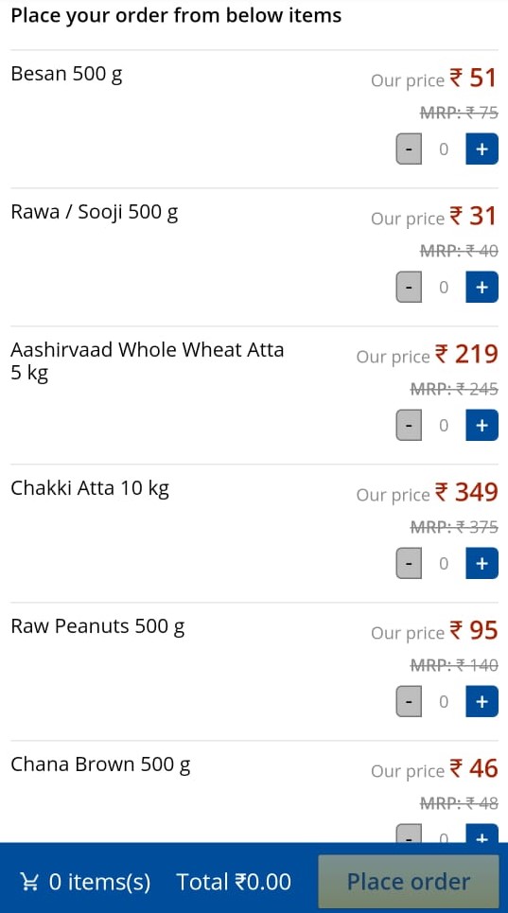Decrease Raw Peanuts 500 g quantity
The height and width of the screenshot is (913, 508).
[409, 701]
